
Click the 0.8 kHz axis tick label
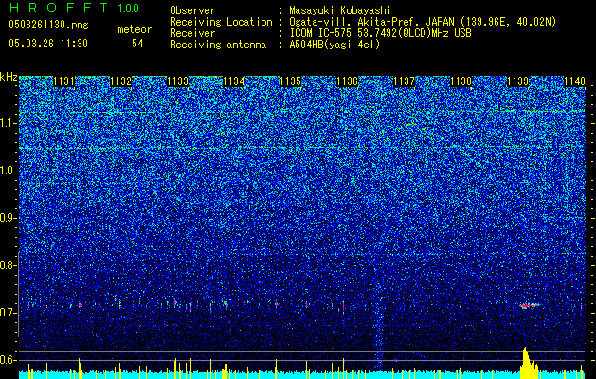(8, 265)
